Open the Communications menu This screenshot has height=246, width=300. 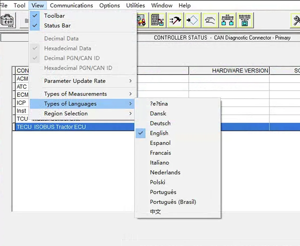coord(71,5)
